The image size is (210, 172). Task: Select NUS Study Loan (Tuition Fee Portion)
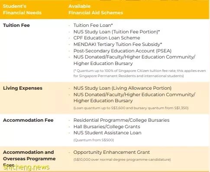point(116,32)
